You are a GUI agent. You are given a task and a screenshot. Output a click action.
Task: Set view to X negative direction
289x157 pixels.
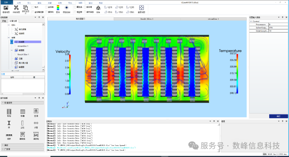click(108, 12)
